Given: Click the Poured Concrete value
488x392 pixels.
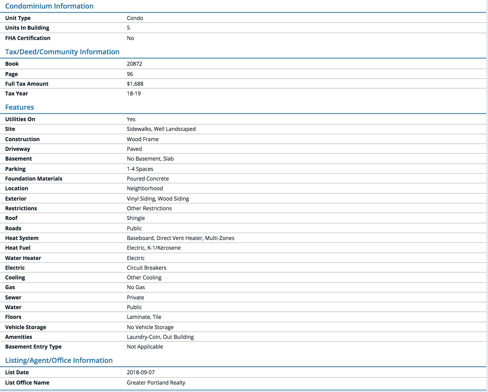Looking at the screenshot, I should pos(148,179).
